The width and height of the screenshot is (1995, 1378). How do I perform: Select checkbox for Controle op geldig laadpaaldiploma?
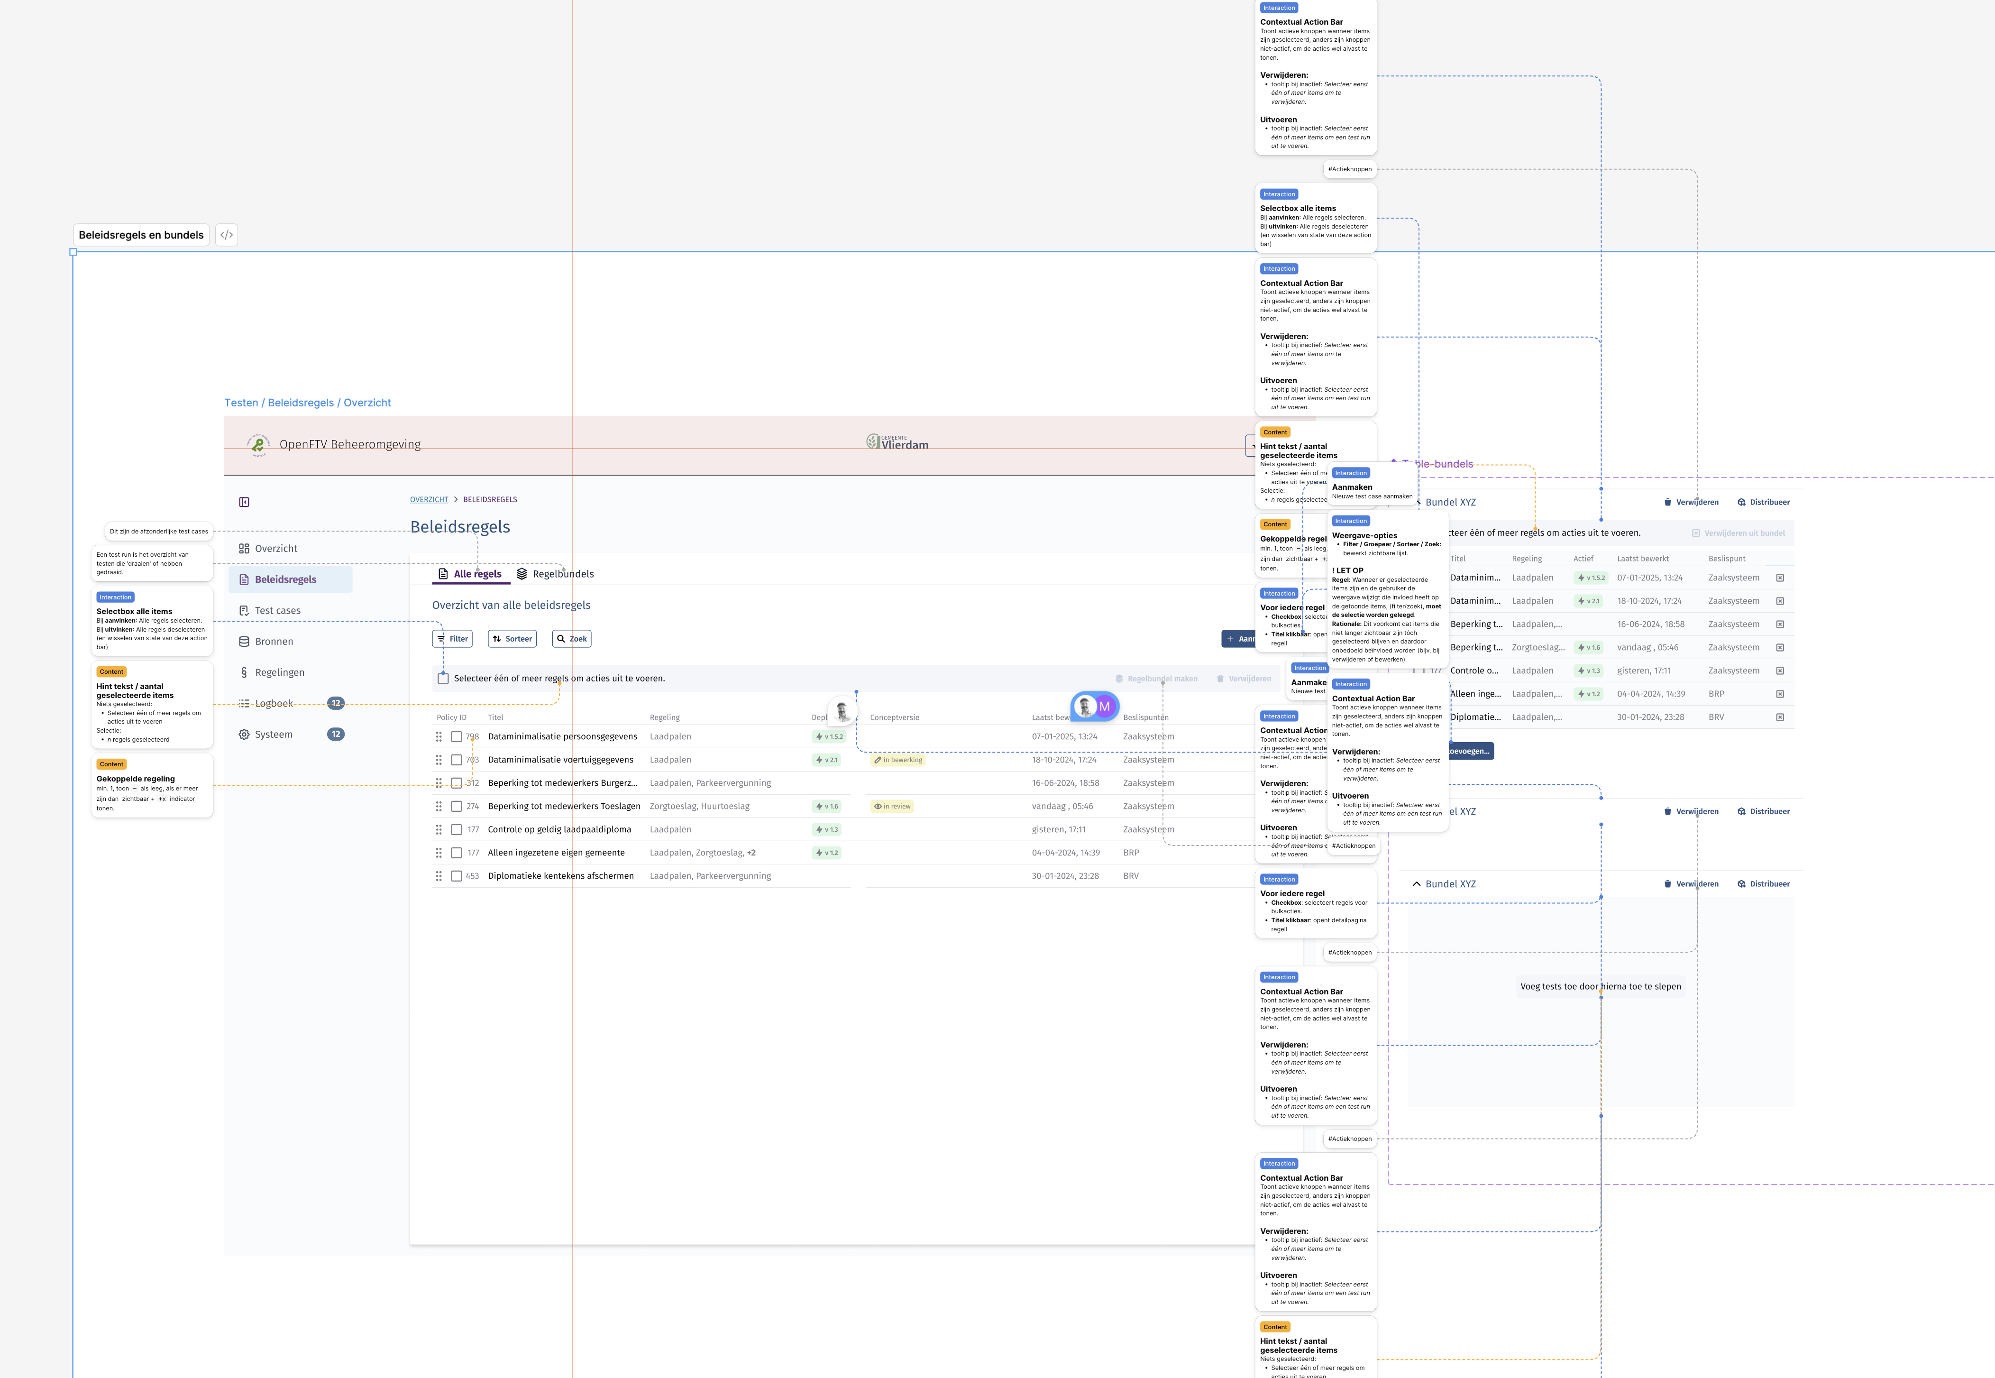pos(457,830)
